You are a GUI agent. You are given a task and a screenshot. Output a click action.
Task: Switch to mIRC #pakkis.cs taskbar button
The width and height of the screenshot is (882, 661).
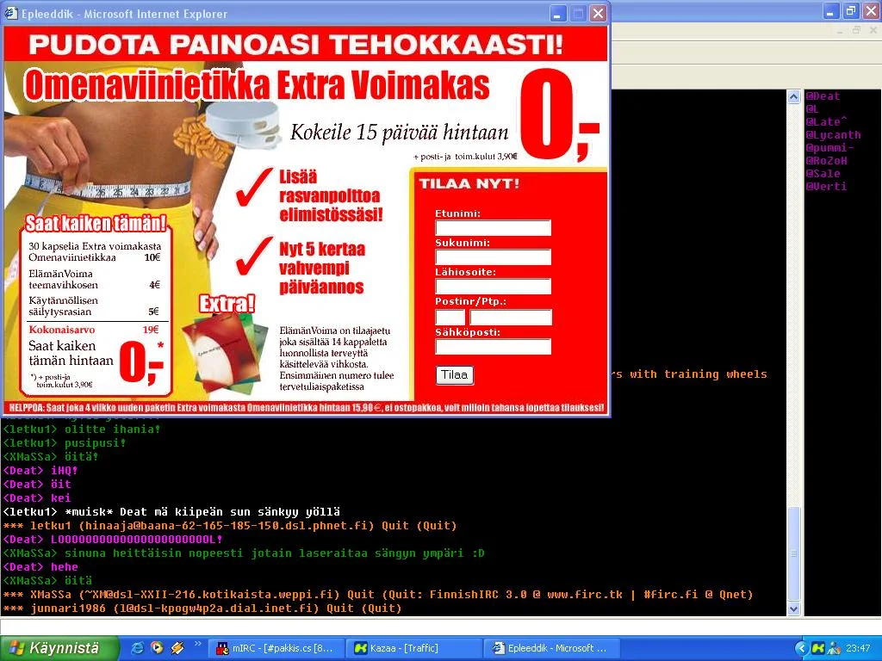pos(276,648)
